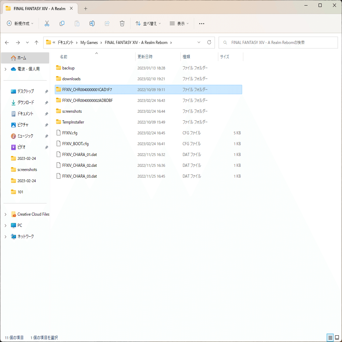The image size is (342, 342).
Task: Open a new tab with the plus button
Action: point(86,8)
